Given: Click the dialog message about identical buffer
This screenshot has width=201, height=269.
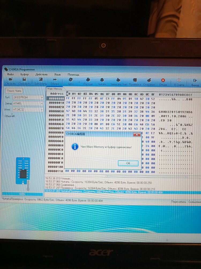Looking at the screenshot, I should 106,147.
